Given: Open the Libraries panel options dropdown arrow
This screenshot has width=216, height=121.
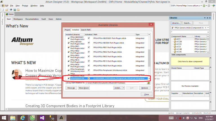Looking at the screenshot, I should [x=205, y=18].
